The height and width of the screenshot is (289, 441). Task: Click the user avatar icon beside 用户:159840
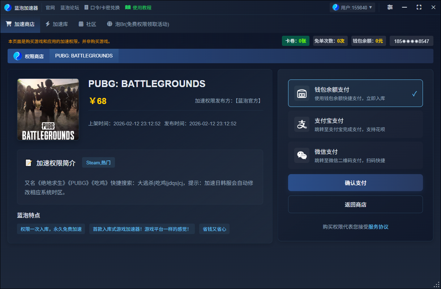[335, 8]
